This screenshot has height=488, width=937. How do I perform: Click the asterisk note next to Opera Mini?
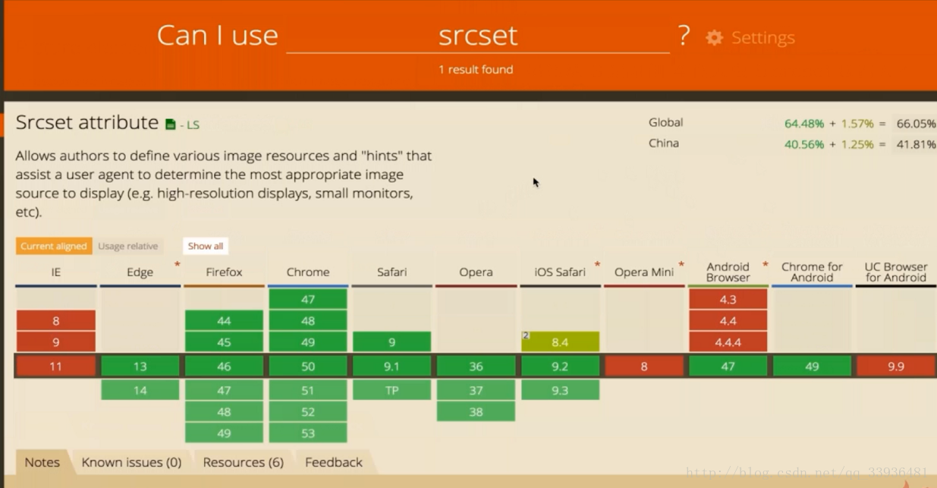pyautogui.click(x=681, y=265)
